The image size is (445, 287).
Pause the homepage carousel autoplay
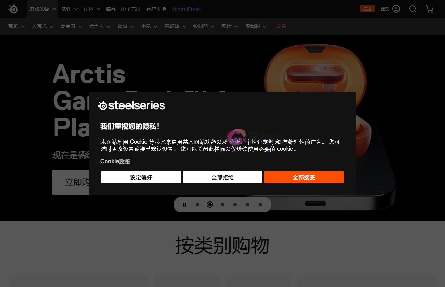point(185,205)
